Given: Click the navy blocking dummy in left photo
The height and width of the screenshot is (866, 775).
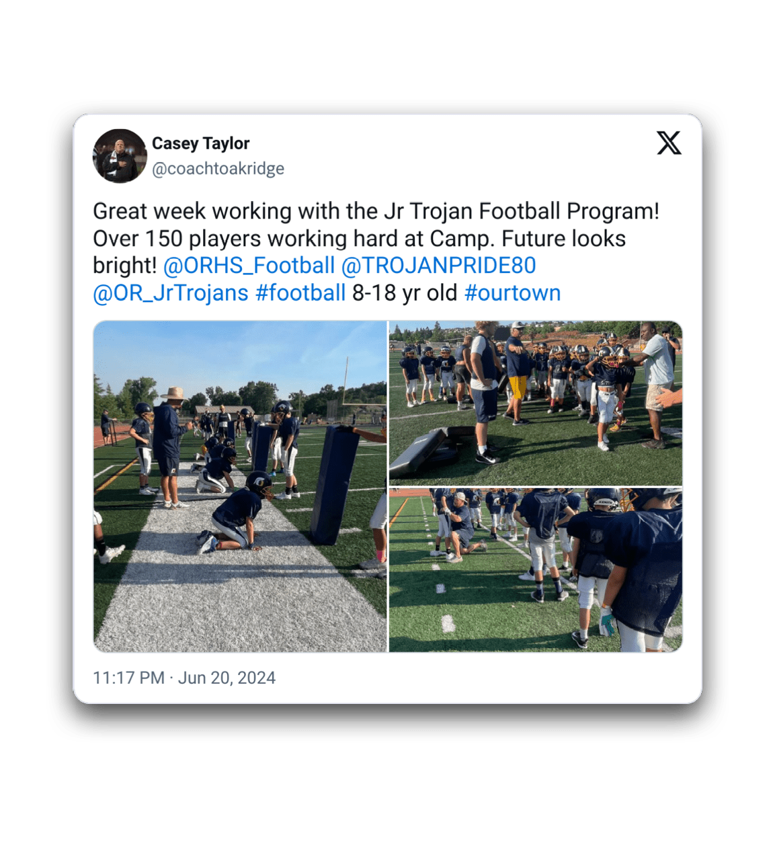Looking at the screenshot, I should coord(334,484).
